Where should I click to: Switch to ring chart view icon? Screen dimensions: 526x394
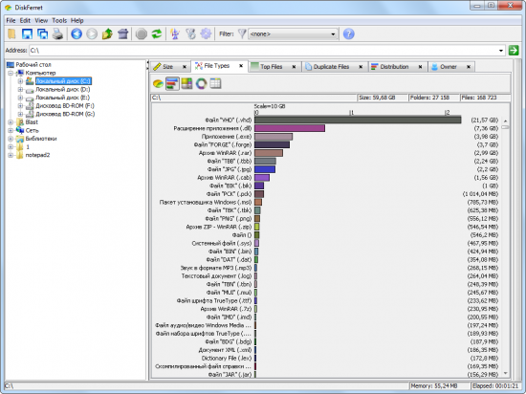pyautogui.click(x=201, y=83)
